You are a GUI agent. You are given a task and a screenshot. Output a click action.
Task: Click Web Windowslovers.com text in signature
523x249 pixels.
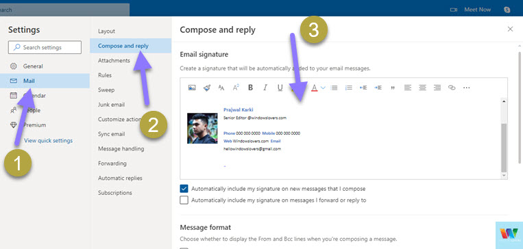[x=246, y=141]
